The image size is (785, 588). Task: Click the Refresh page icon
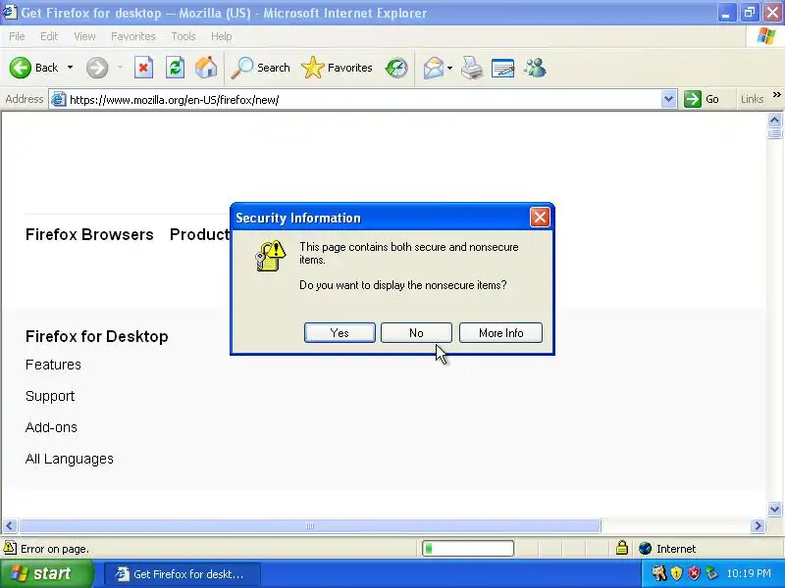click(x=175, y=68)
